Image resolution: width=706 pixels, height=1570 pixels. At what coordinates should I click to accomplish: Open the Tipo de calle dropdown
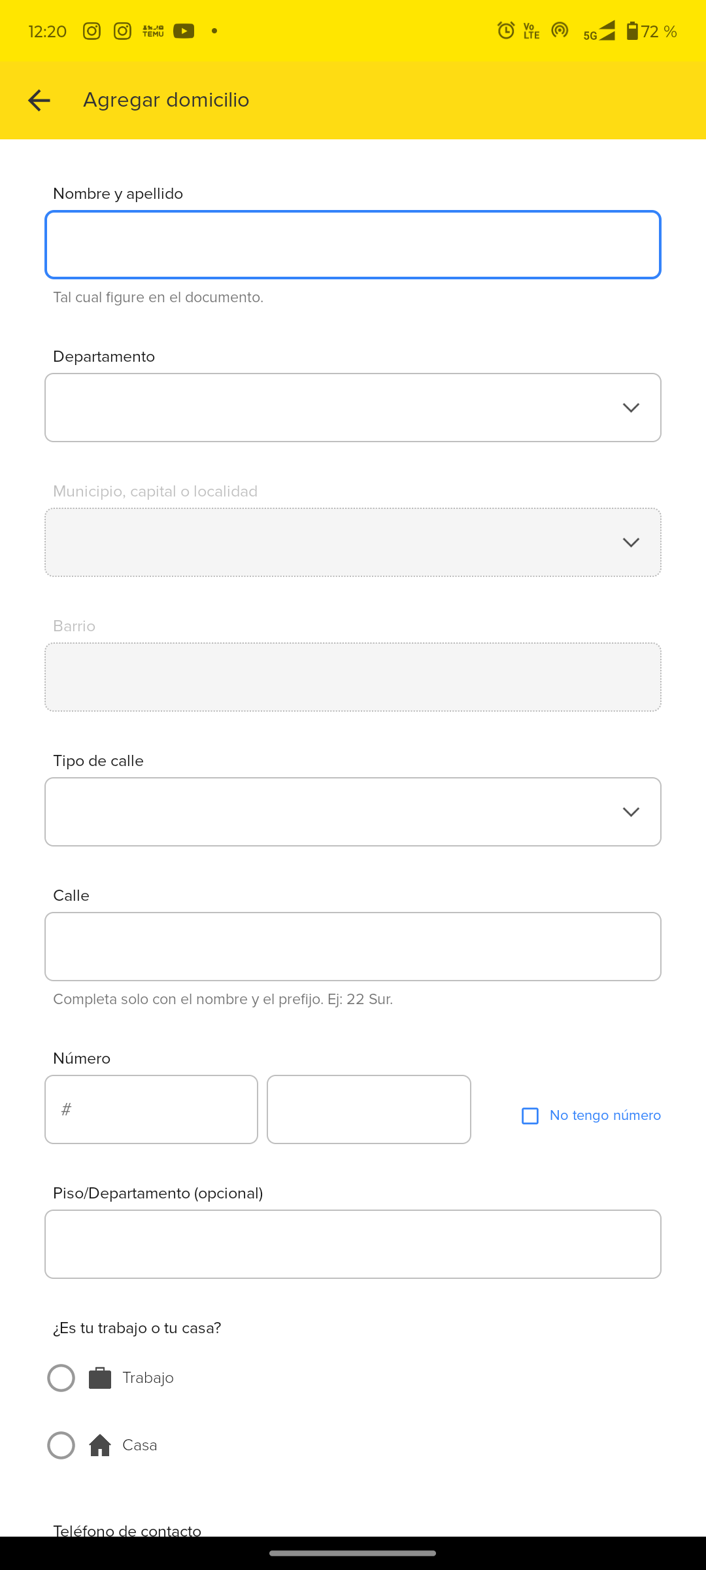(x=353, y=812)
